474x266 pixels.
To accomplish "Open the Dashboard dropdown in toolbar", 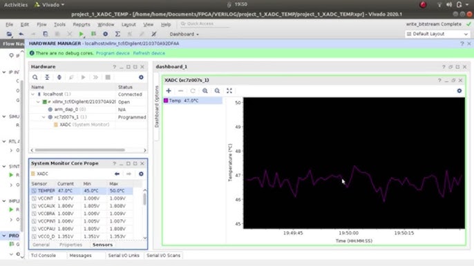I will [x=184, y=34].
